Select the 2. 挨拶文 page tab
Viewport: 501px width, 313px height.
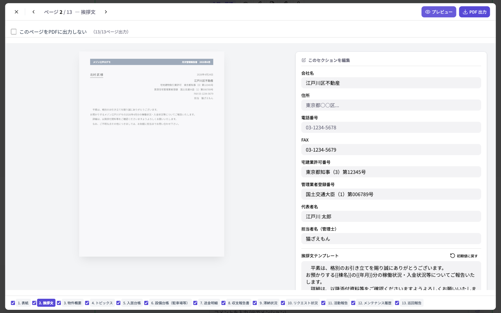(x=46, y=303)
